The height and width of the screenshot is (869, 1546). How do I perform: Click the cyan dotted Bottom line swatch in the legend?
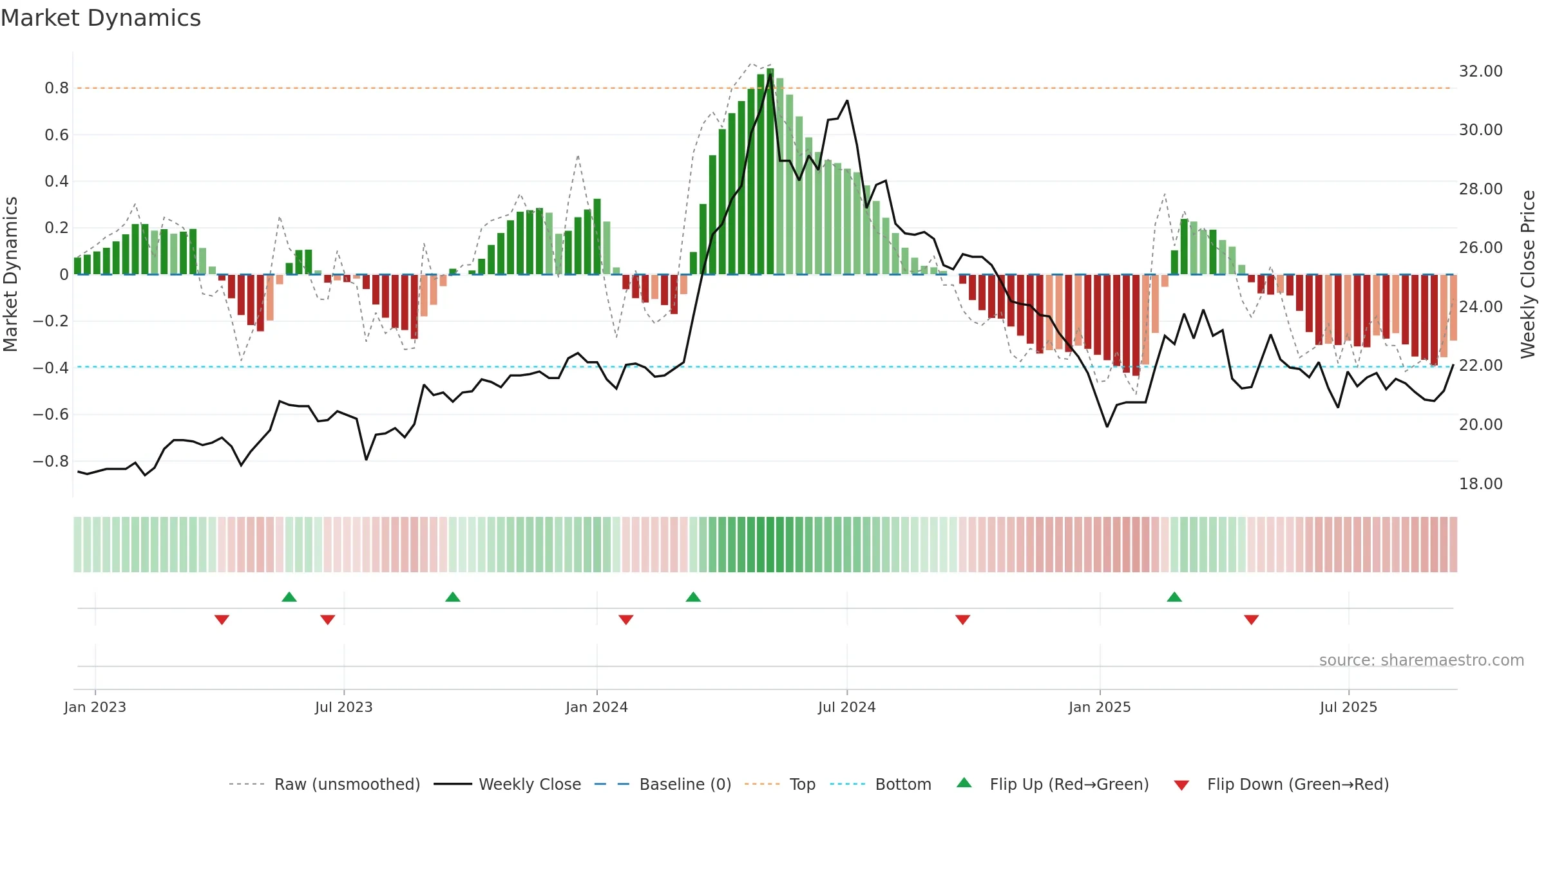(x=848, y=784)
